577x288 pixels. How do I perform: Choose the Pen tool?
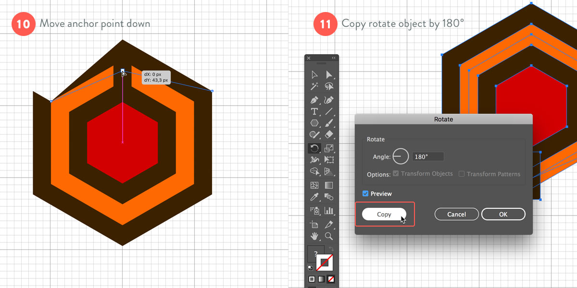click(x=314, y=100)
